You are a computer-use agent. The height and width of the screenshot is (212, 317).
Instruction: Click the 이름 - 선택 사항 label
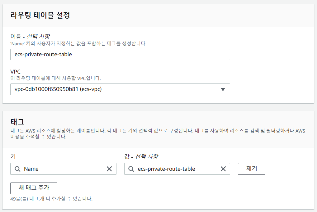[30, 36]
